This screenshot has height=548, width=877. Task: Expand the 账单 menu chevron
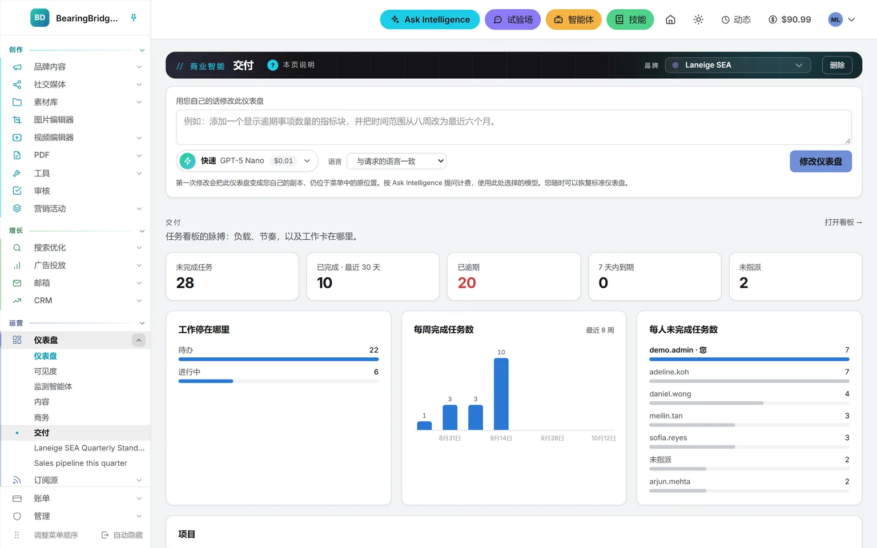(139, 498)
